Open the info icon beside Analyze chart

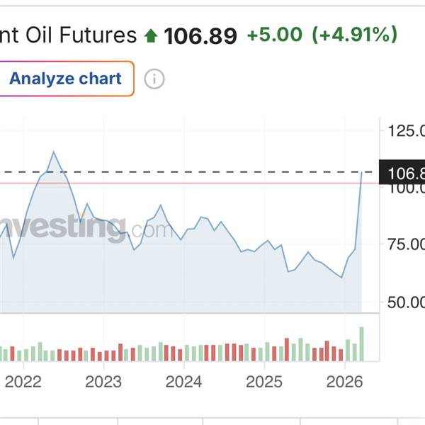154,79
